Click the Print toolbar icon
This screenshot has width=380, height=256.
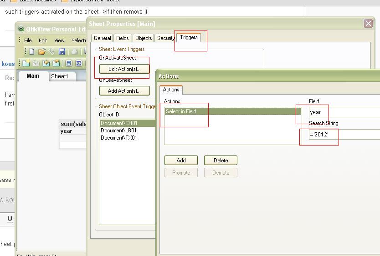click(x=75, y=51)
